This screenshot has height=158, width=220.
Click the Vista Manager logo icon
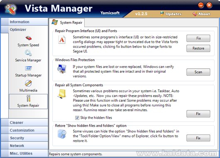pos(11,10)
